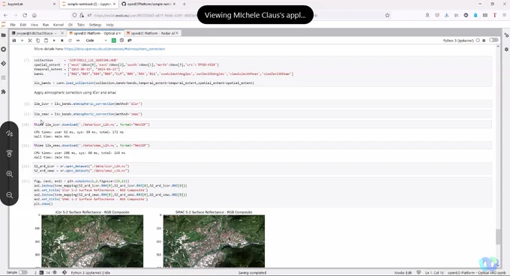The height and width of the screenshot is (276, 510).
Task: Click the zoom out magnifier on overlay panel
Action: (10, 195)
